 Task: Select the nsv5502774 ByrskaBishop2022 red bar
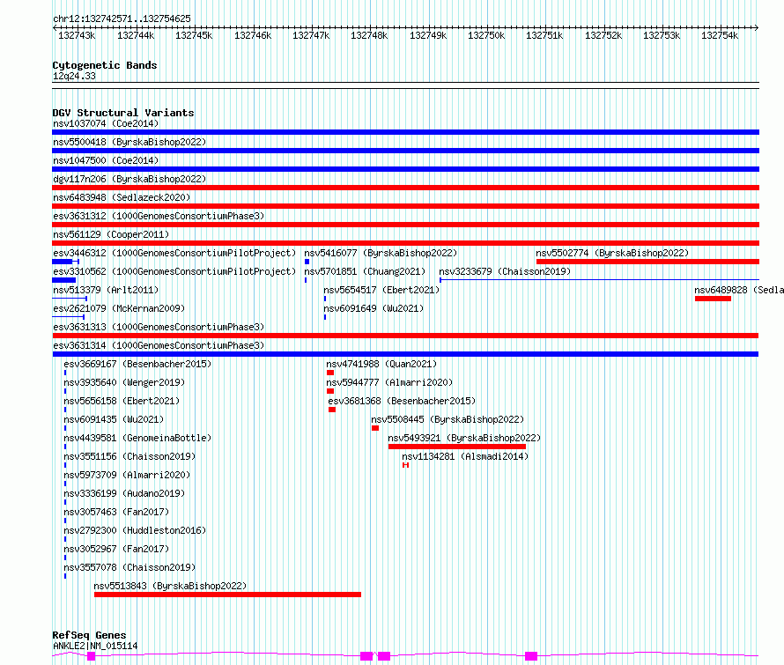[647, 262]
